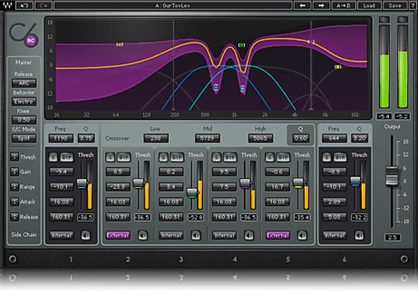Click the Knee value 0.50
The height and width of the screenshot is (291, 418).
click(24, 120)
